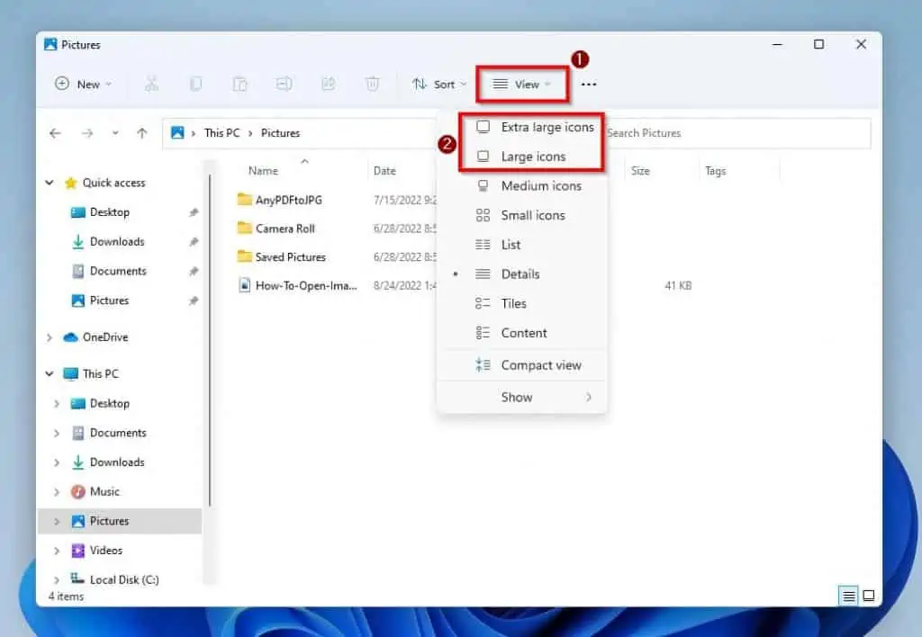Click the Documents icon under Quick access
The image size is (922, 637).
click(x=77, y=271)
